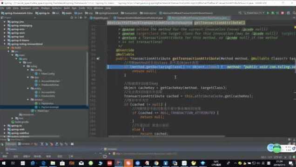Expand the spring-tx module in project tree
Image resolution: width=296 pixels, height=167 pixels.
pyautogui.click(x=5, y=126)
